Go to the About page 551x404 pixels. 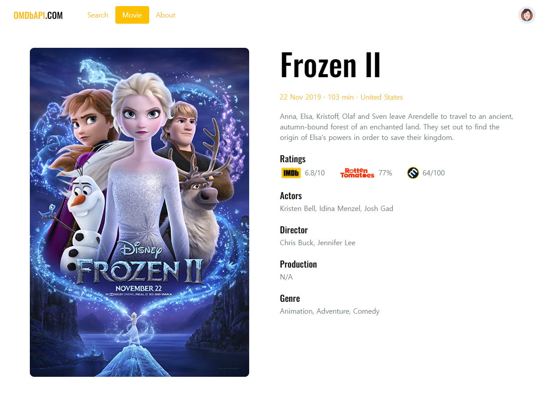(165, 15)
